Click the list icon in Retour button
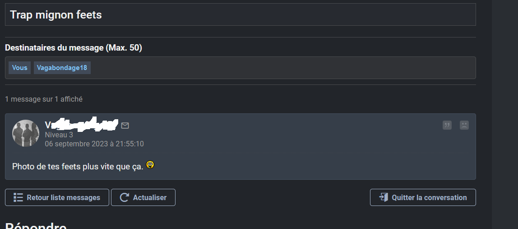This screenshot has height=229, width=518. [18, 197]
